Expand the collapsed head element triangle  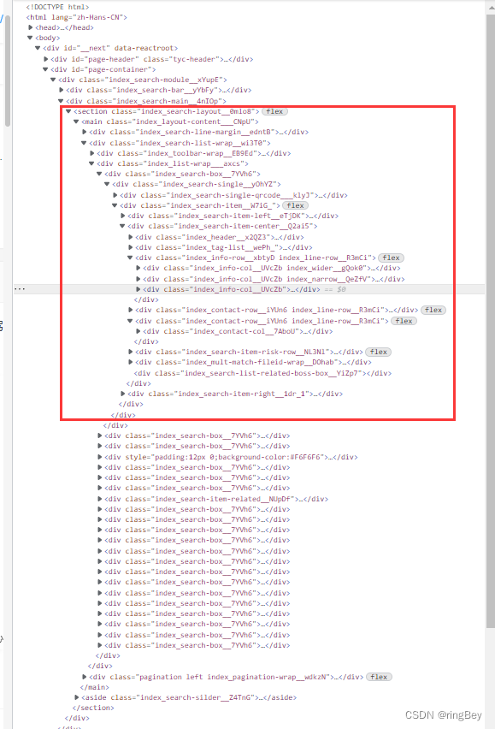tap(30, 27)
